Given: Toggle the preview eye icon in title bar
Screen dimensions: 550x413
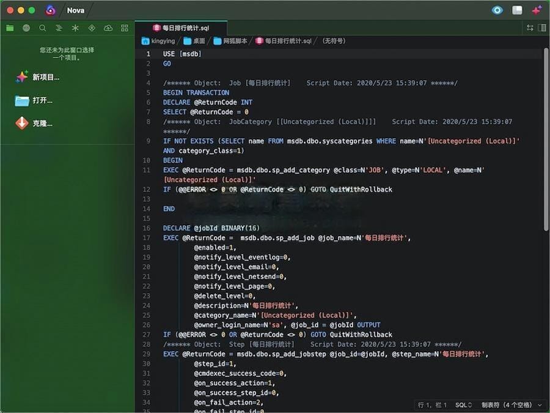Looking at the screenshot, I should [497, 10].
